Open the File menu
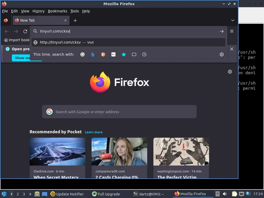Viewport: 264px width, 198px height. [x=5, y=11]
